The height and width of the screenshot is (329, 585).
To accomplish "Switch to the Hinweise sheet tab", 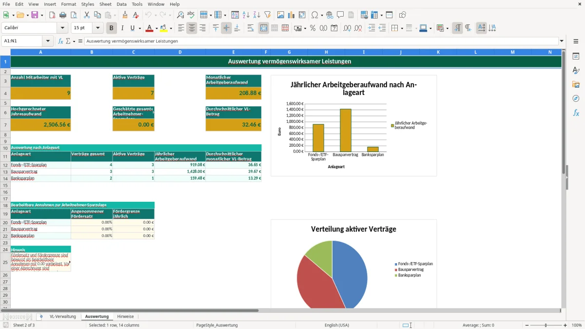I will point(125,316).
